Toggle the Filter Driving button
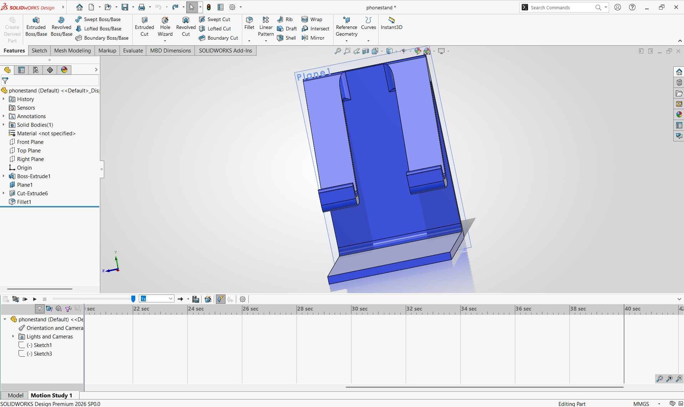684x407 pixels. click(x=59, y=308)
